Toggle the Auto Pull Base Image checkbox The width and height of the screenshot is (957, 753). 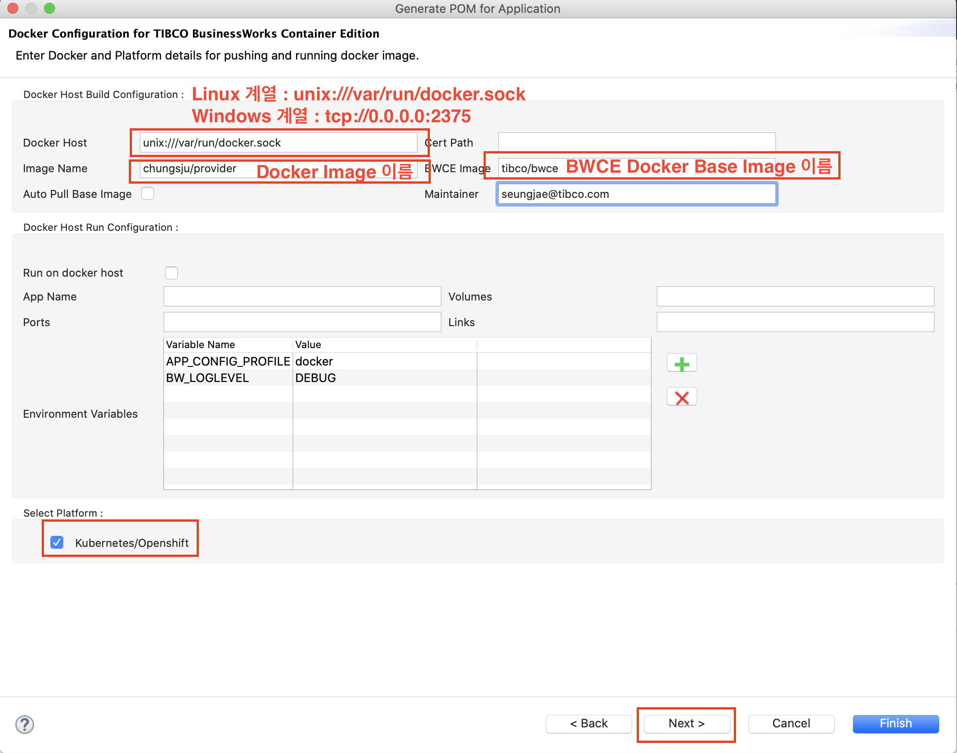(x=148, y=194)
